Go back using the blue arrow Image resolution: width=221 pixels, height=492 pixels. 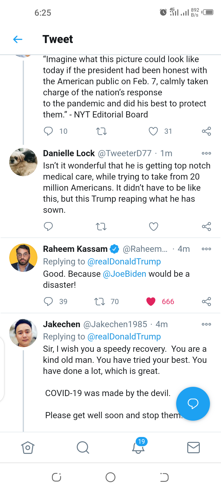18,39
